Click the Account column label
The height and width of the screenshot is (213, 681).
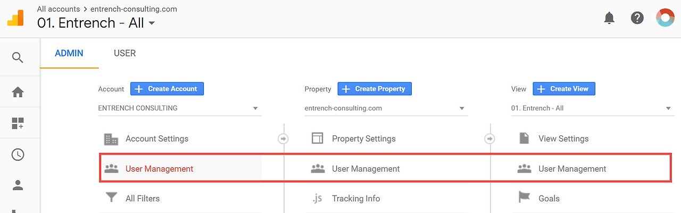[111, 89]
